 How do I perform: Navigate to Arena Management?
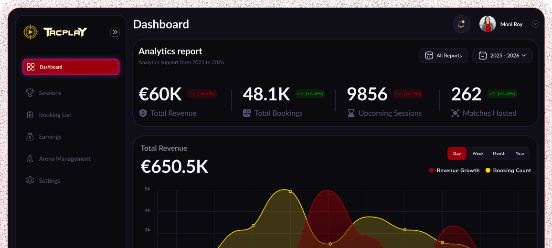pos(65,159)
